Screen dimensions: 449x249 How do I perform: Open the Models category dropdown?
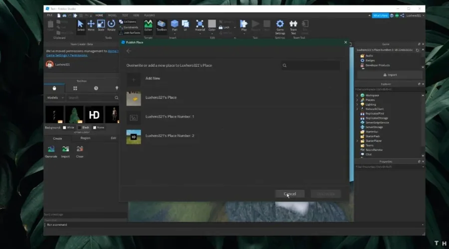[x=55, y=98]
